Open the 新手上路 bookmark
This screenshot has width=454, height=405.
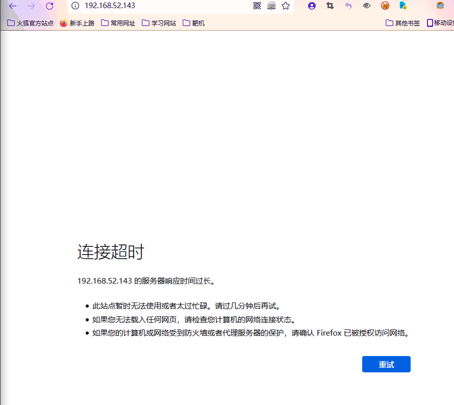coord(78,23)
